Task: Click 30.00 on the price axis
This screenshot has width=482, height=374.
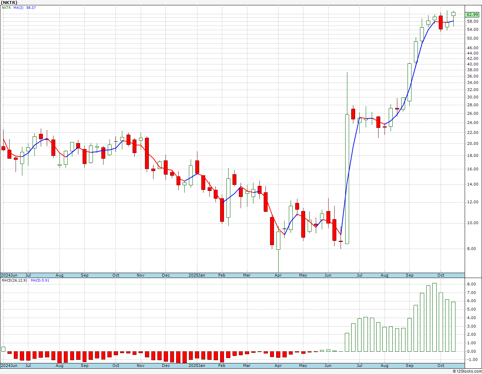Action: [472, 97]
